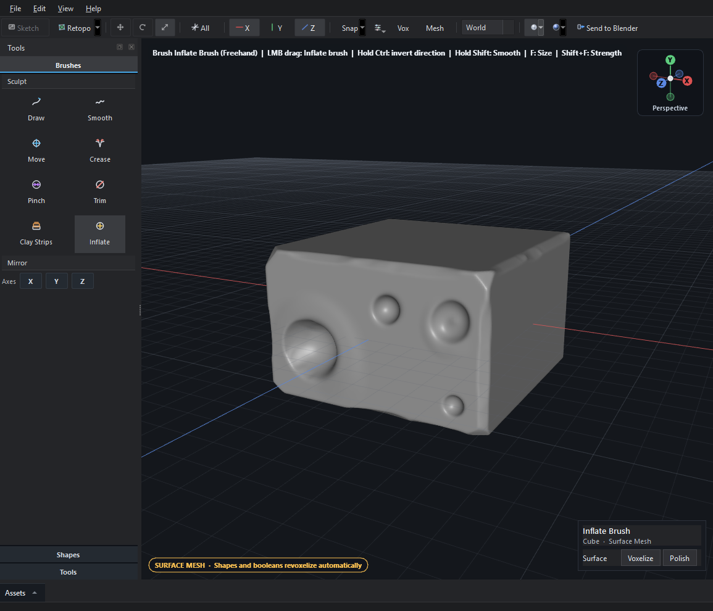Click the scale gizmo toolbar icon
The height and width of the screenshot is (611, 713).
[165, 28]
